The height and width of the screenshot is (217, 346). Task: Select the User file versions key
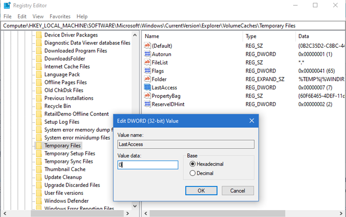[64, 193]
